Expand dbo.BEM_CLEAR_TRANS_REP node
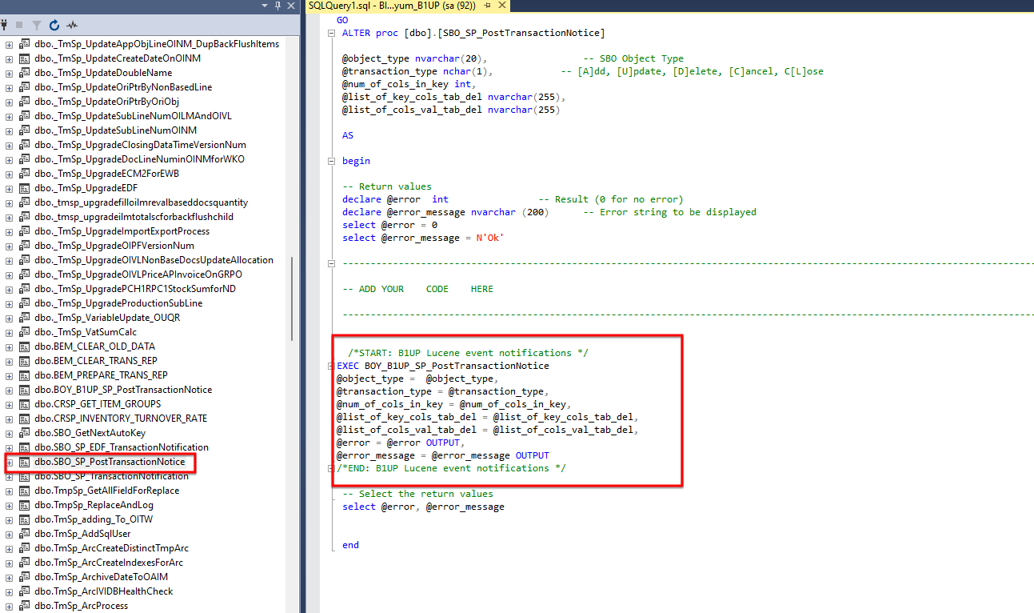The width and height of the screenshot is (1034, 613). (10, 361)
